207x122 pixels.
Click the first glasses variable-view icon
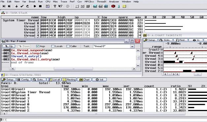coord(95,6)
